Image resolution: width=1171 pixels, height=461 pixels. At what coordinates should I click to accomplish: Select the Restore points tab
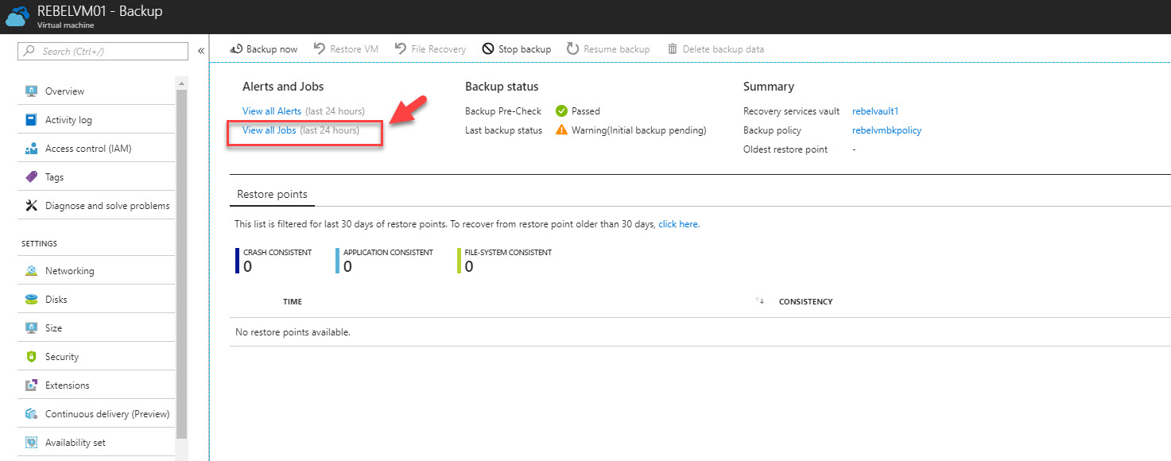click(272, 194)
